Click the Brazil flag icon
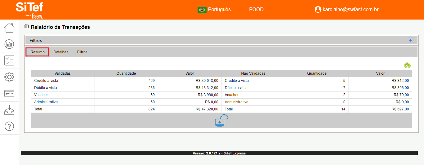 202,10
